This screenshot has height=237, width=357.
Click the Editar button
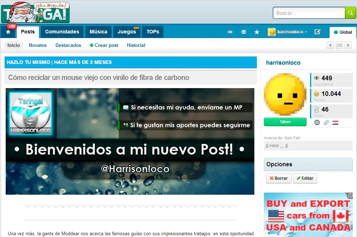pyautogui.click(x=305, y=178)
